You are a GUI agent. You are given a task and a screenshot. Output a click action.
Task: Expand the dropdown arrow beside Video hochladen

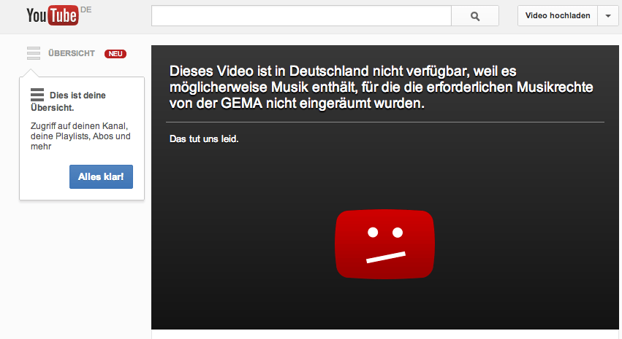pyautogui.click(x=608, y=16)
